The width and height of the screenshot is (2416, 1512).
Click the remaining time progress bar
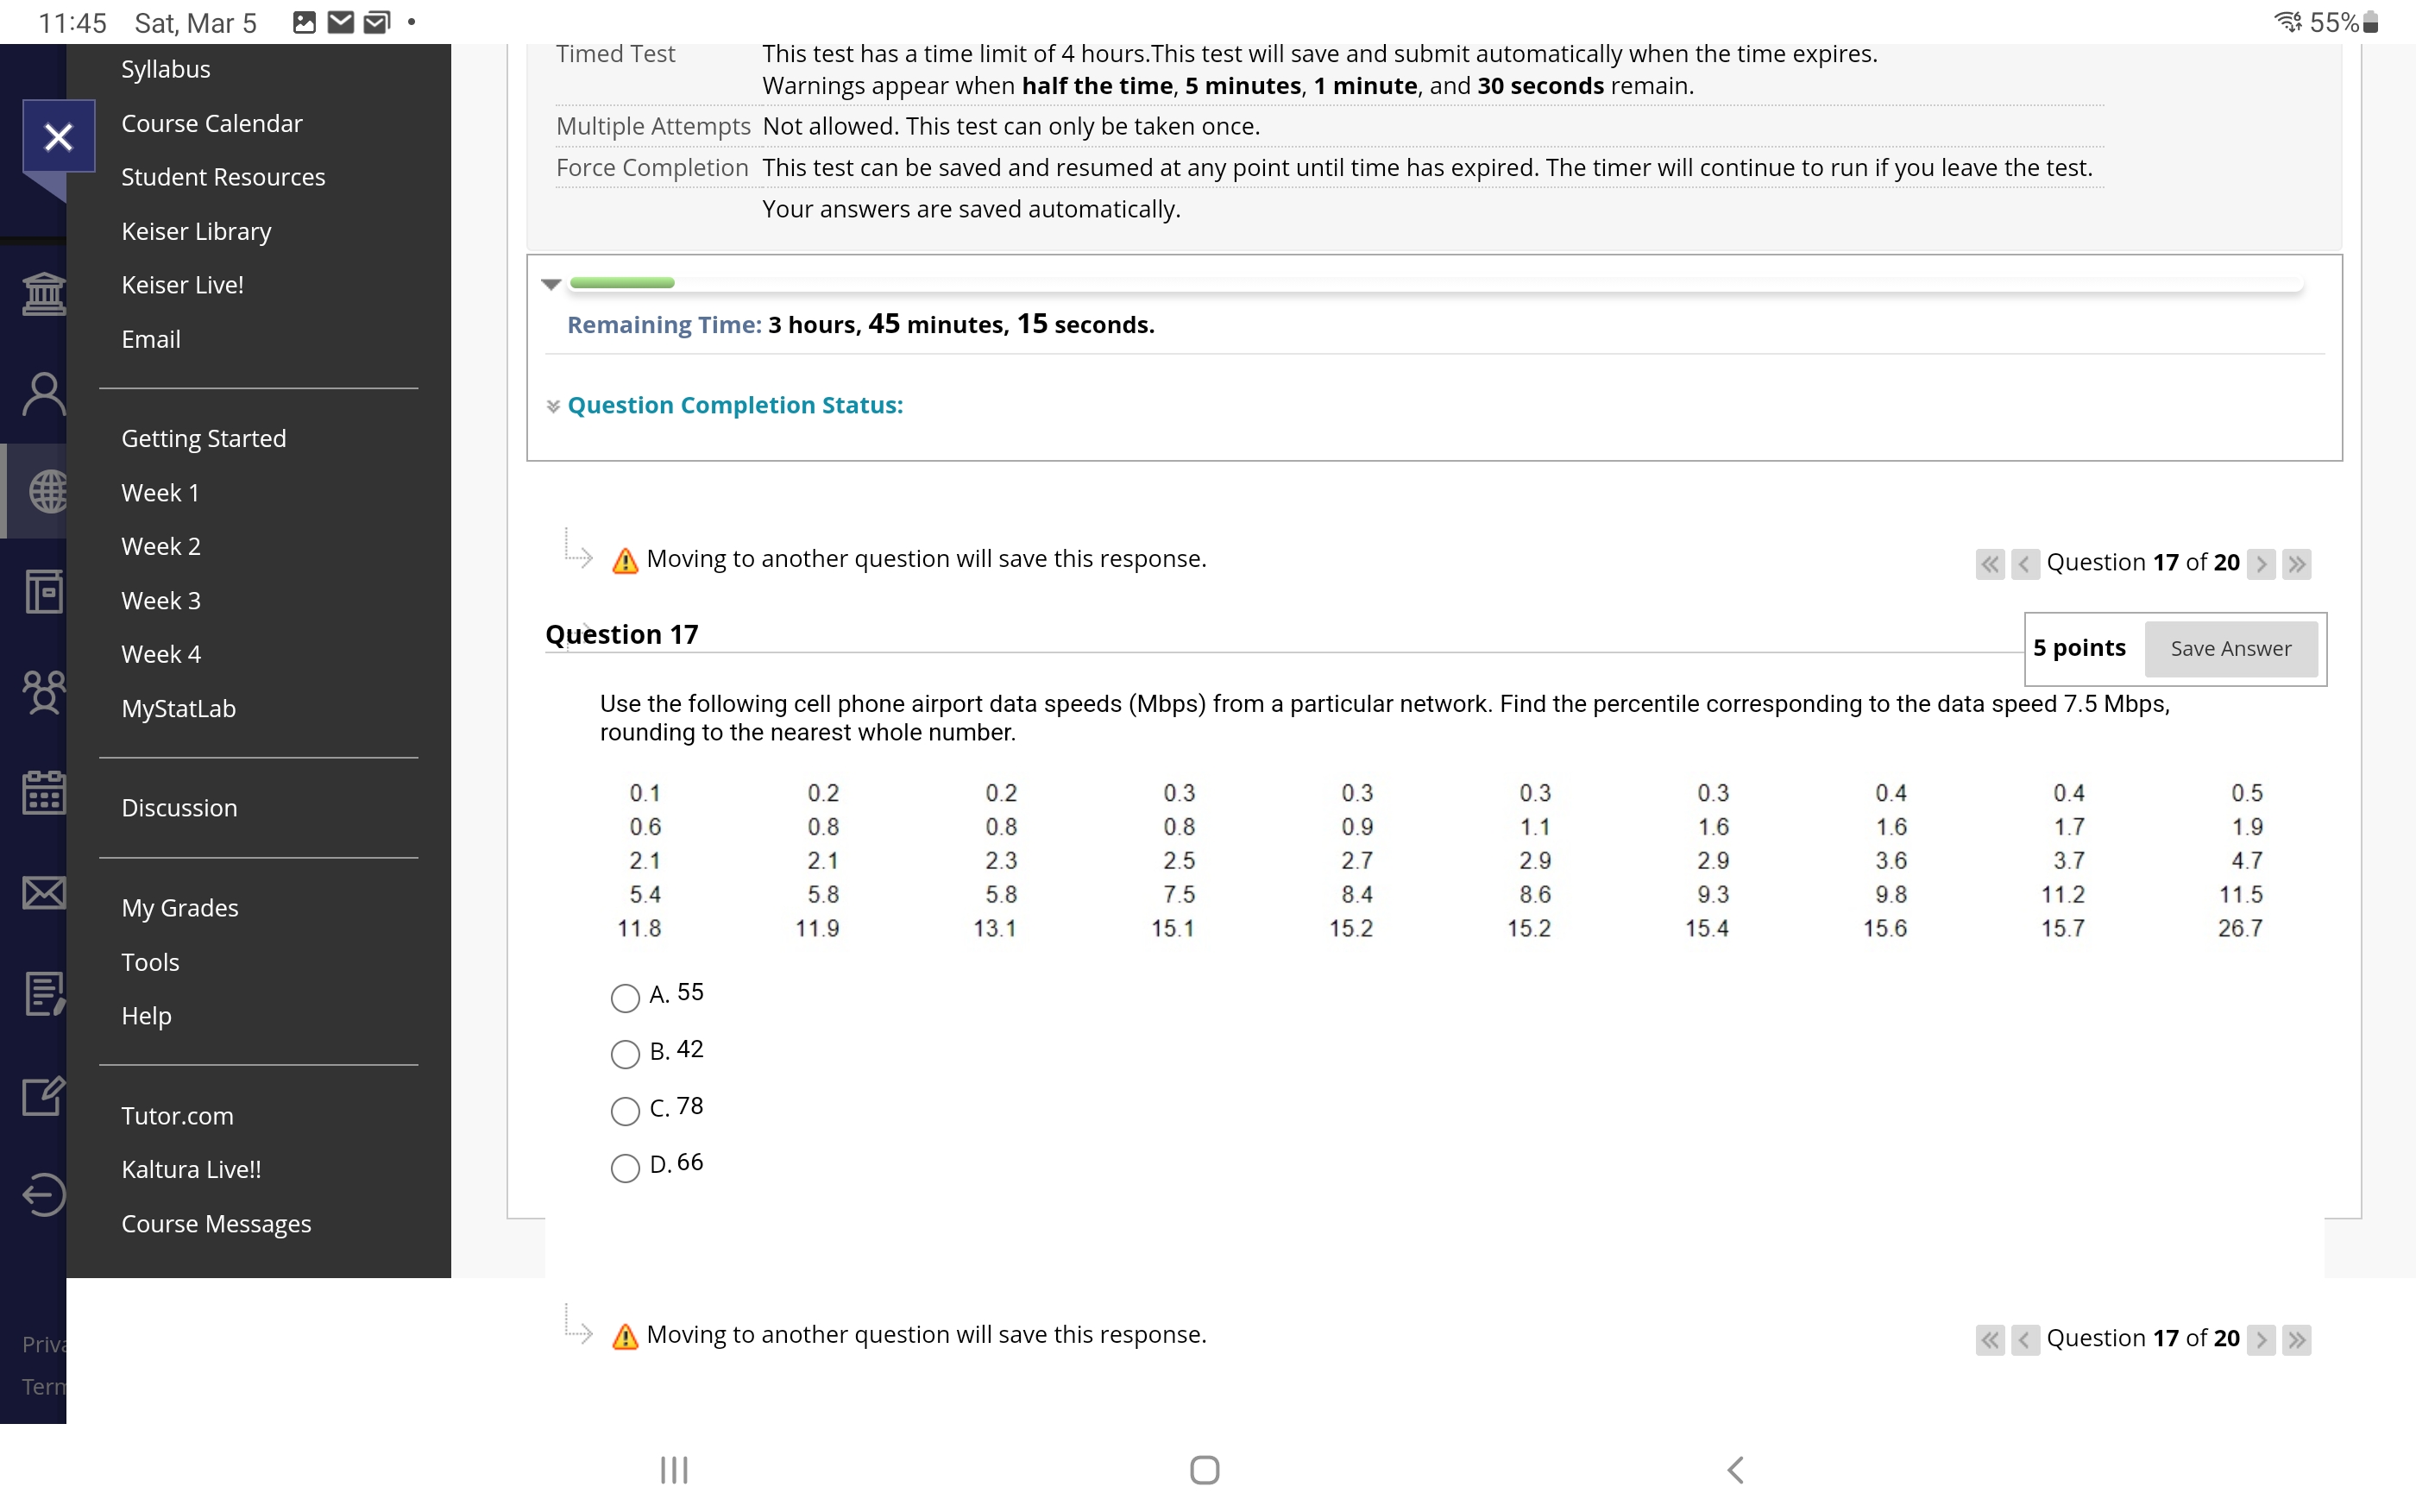[x=622, y=282]
